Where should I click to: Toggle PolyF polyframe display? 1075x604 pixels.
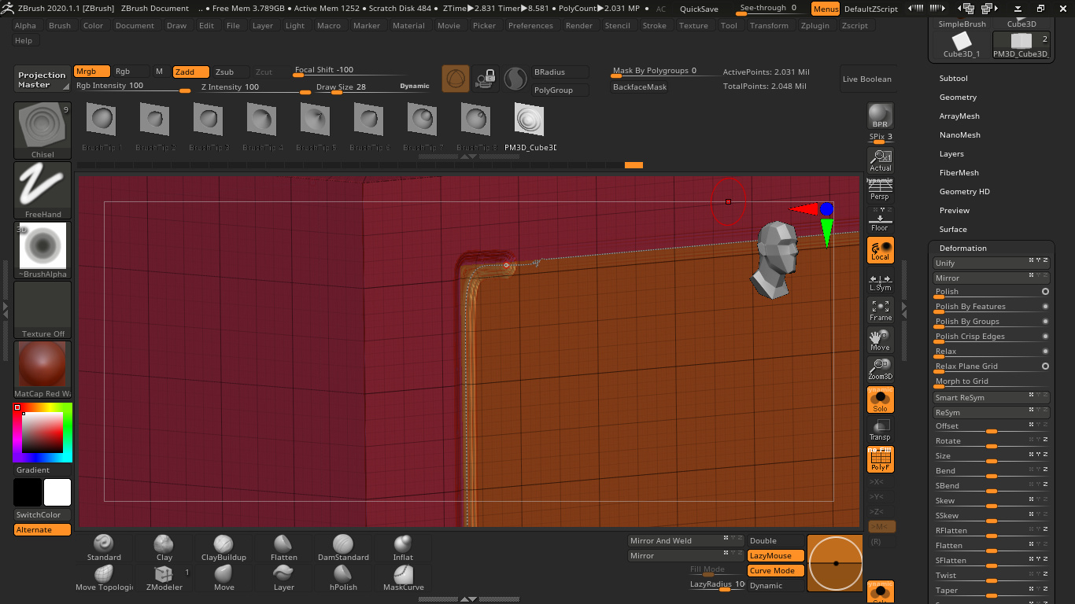point(881,459)
